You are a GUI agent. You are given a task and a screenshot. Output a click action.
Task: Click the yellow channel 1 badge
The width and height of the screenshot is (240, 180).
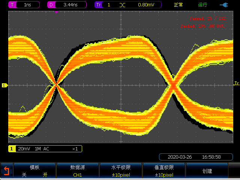point(12,149)
